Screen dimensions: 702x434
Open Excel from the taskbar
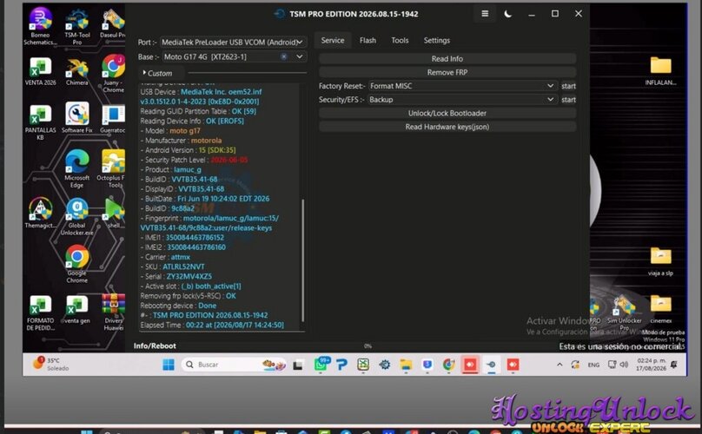[x=363, y=365]
